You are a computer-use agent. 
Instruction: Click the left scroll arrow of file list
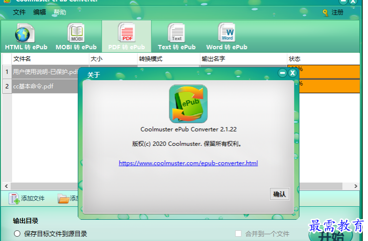tap(6, 186)
